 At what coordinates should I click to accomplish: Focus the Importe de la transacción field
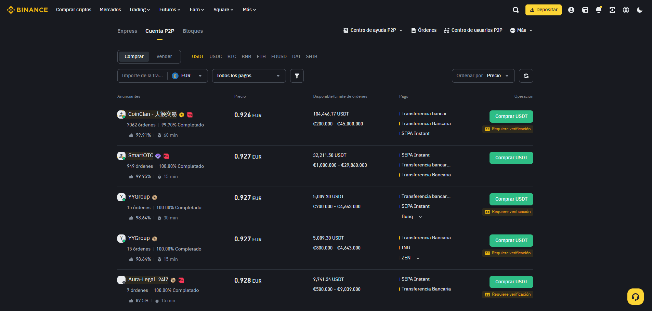click(142, 76)
